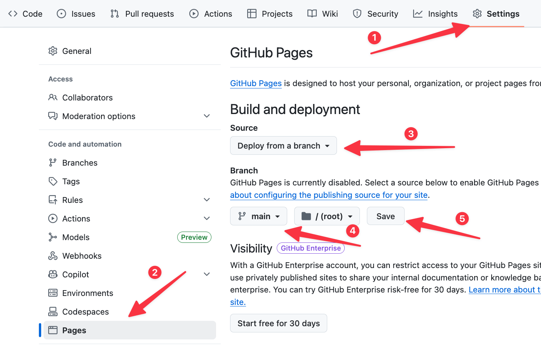Click the Environments server icon
Image resolution: width=541 pixels, height=353 pixels.
pyautogui.click(x=53, y=293)
